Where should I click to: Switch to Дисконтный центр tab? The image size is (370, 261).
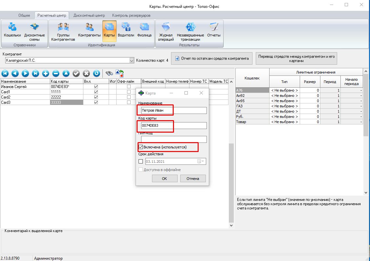point(89,15)
